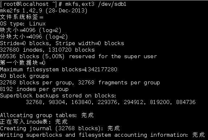The image size is (208, 140).
Task: Click the 8192 inodes per group line
Action: pos(34,89)
